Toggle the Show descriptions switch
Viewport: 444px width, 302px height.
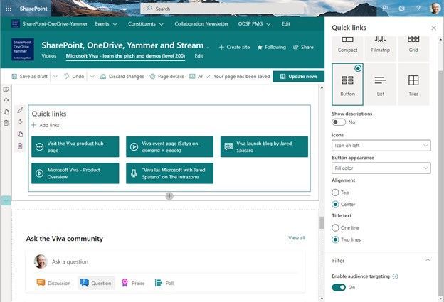coord(339,122)
